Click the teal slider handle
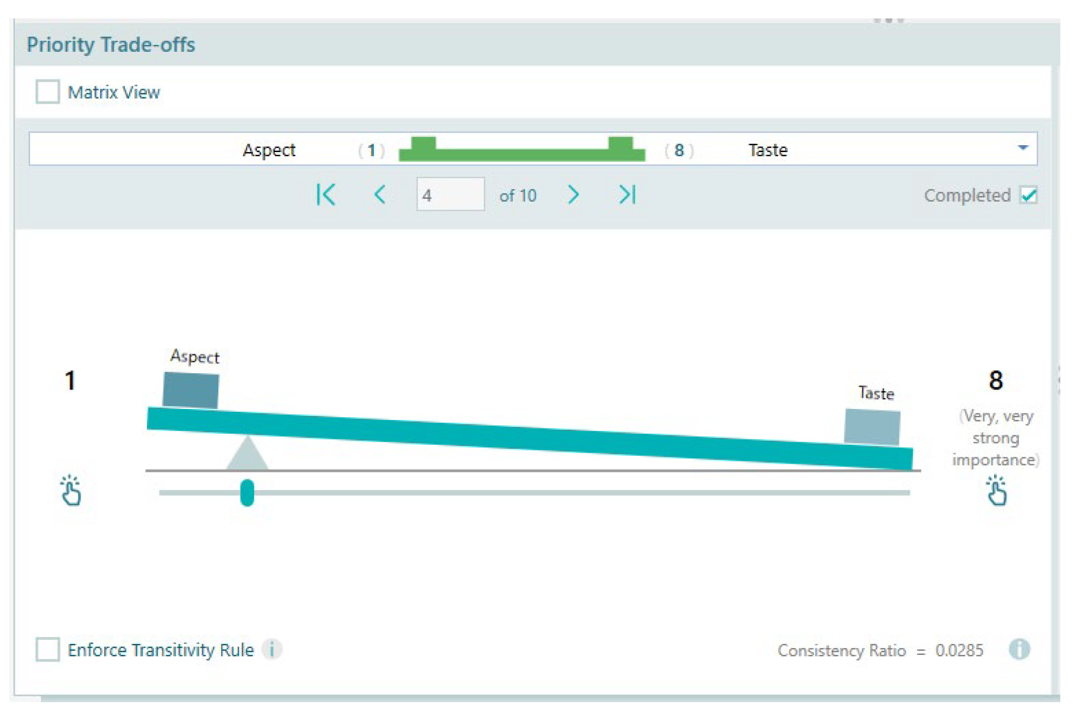Screen dimensions: 1073x720 point(247,492)
